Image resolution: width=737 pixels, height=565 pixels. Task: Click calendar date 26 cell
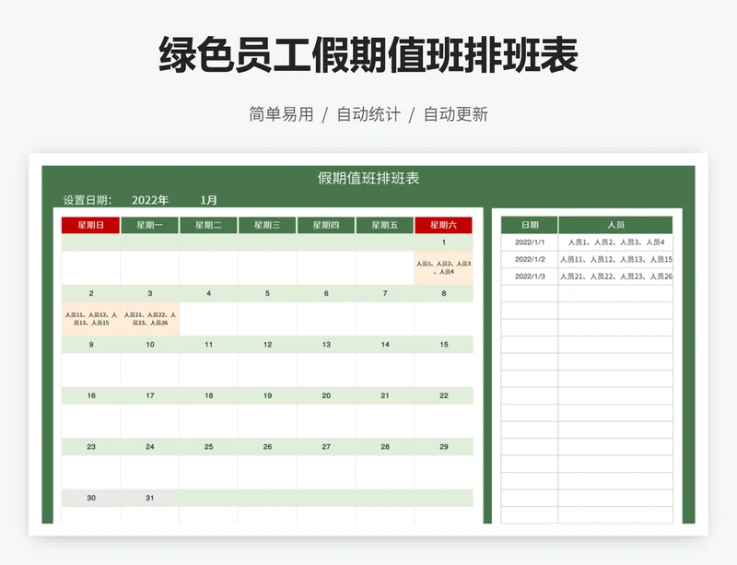click(267, 447)
